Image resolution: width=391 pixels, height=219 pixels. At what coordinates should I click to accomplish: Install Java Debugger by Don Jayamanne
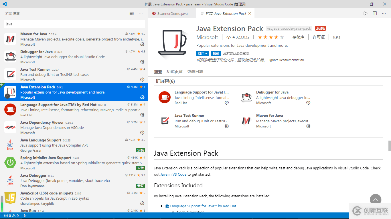[x=141, y=186]
